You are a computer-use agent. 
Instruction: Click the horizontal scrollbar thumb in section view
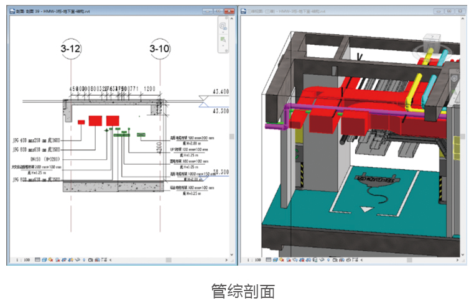(169, 260)
